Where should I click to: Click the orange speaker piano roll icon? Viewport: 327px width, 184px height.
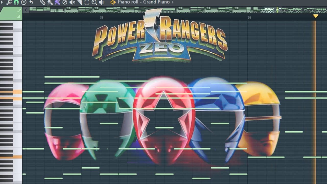pos(113,2)
